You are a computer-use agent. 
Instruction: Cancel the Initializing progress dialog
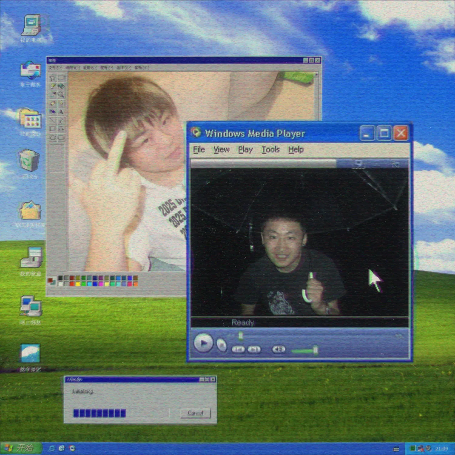[195, 413]
